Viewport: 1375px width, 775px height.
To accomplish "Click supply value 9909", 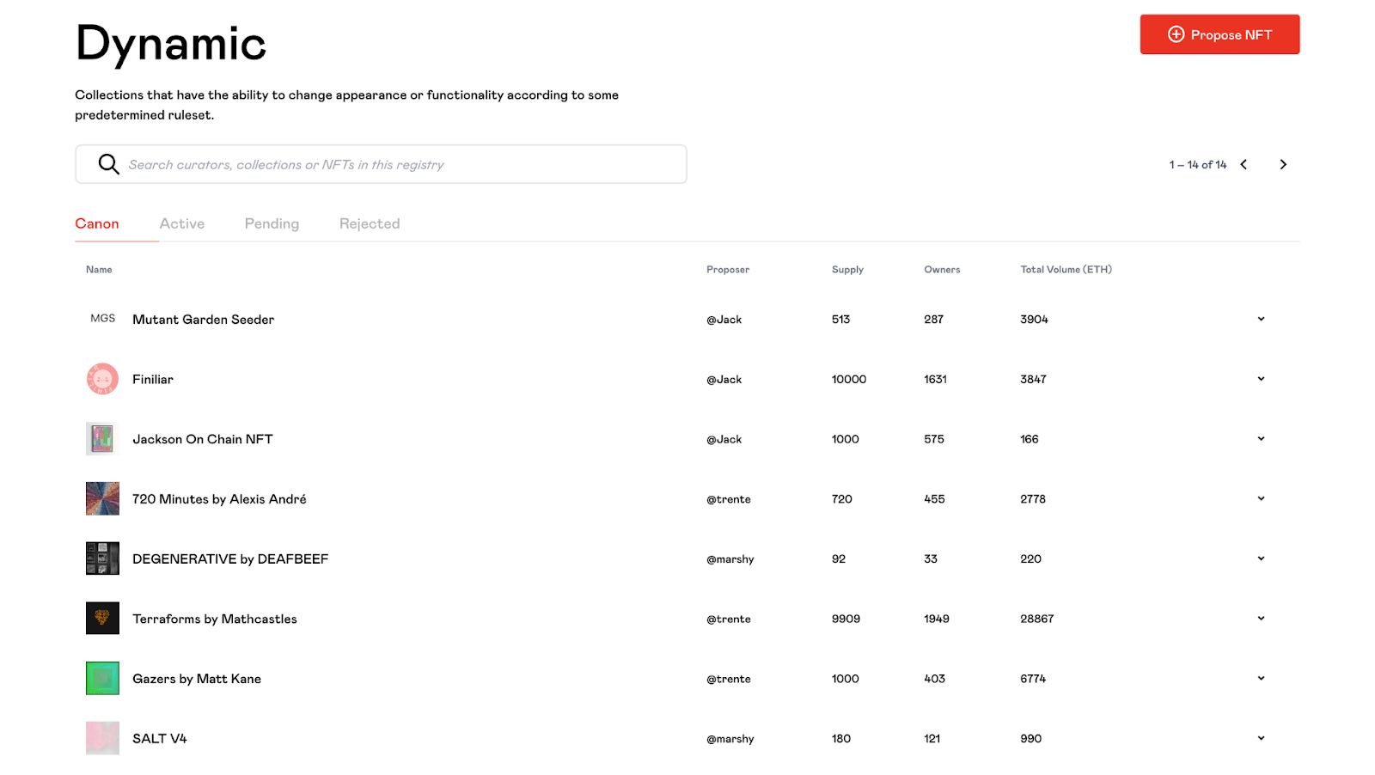I will pyautogui.click(x=846, y=619).
